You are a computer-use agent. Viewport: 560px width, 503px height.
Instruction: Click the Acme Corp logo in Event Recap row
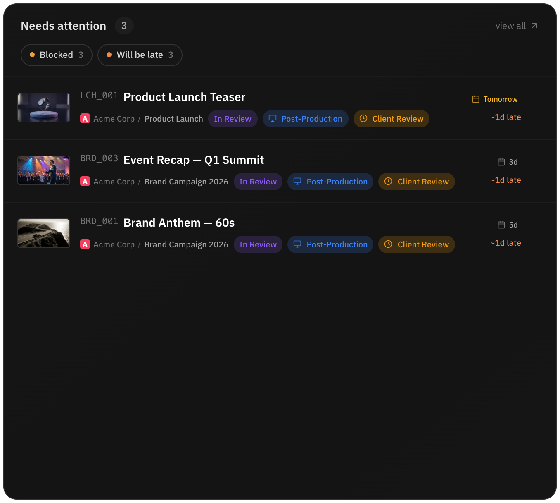[x=85, y=182]
